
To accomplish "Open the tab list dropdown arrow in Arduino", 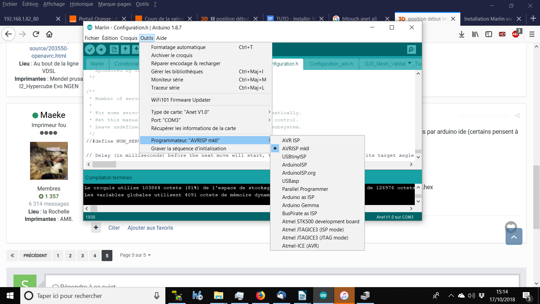I will pyautogui.click(x=409, y=63).
